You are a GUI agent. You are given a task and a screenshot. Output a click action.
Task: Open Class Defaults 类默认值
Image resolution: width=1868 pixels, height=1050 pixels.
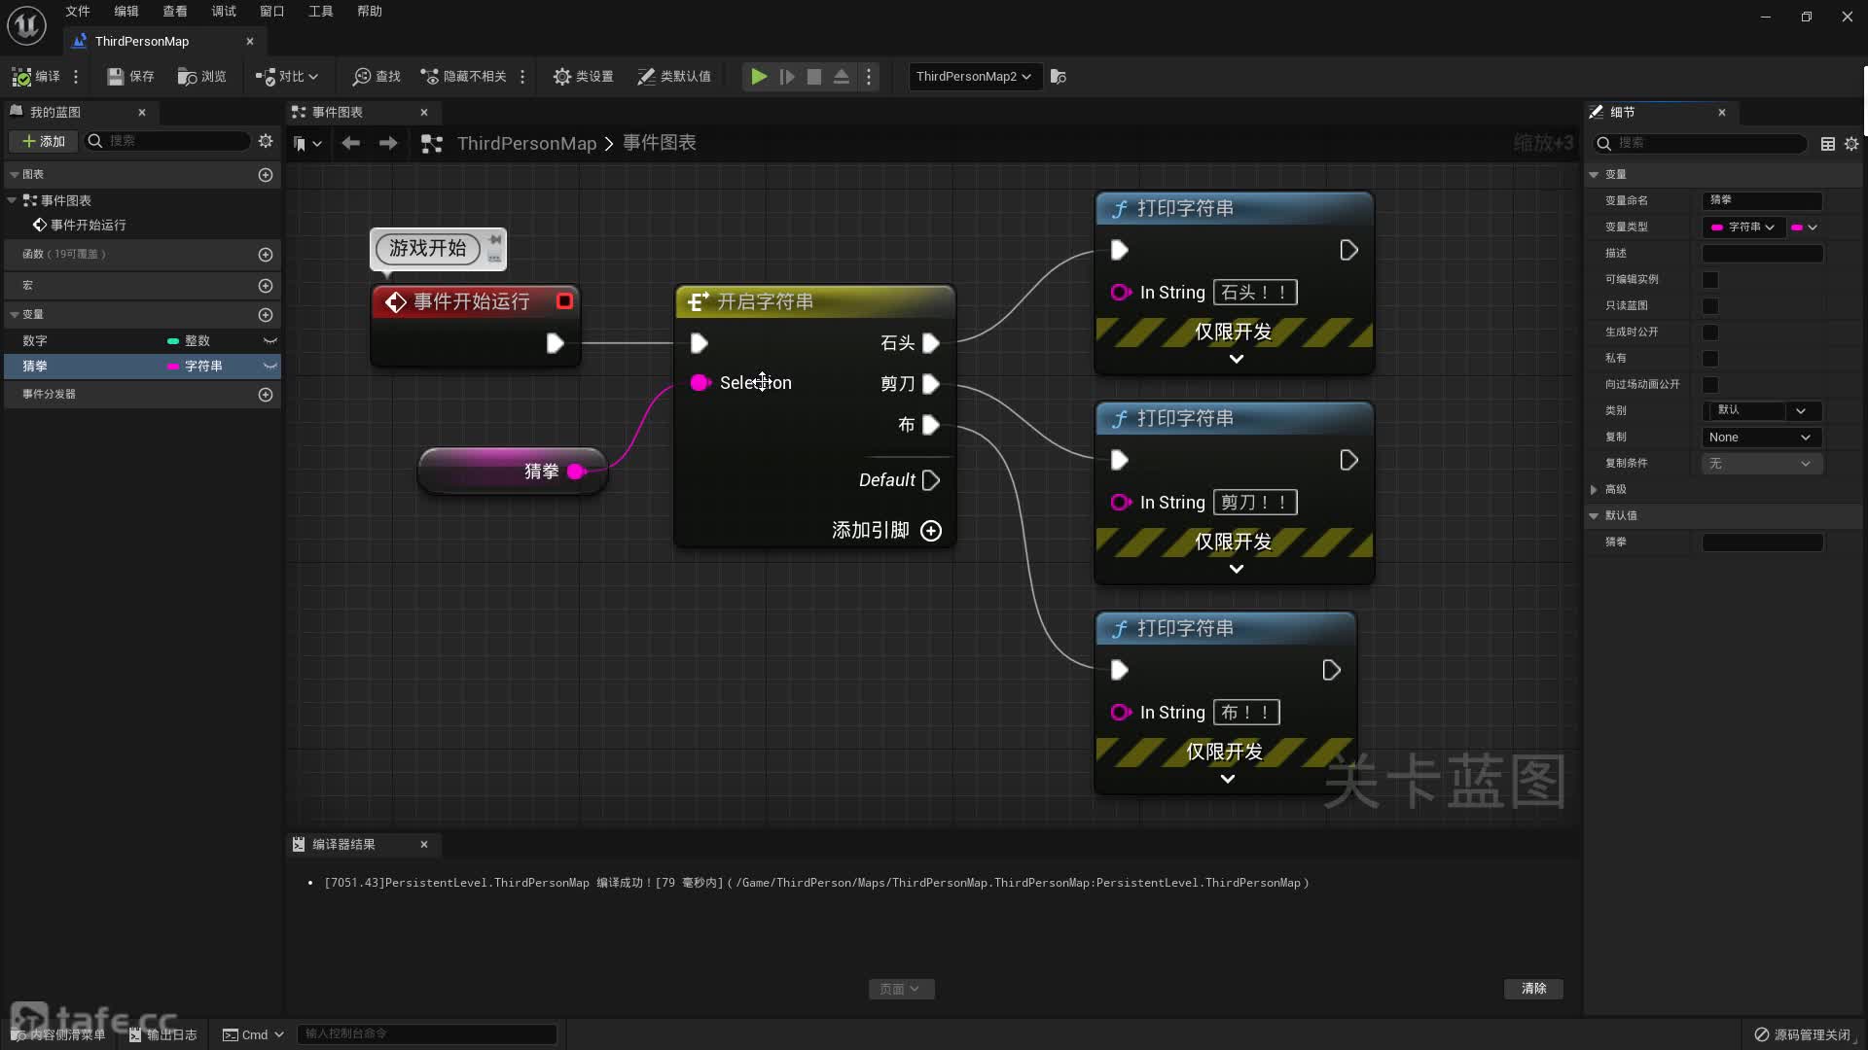click(x=673, y=76)
